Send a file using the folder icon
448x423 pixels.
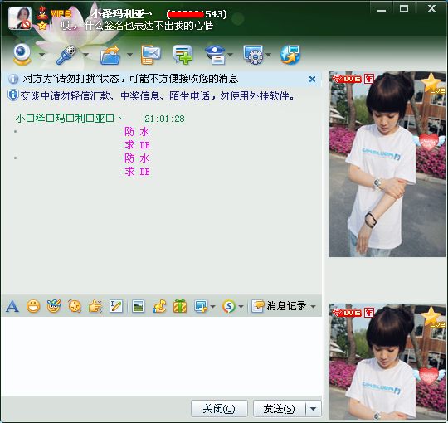click(110, 55)
